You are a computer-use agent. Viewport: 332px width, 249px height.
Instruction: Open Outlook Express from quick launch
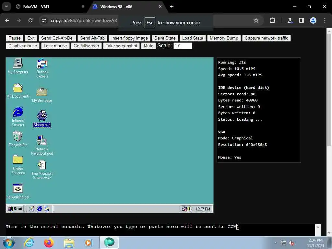click(47, 209)
